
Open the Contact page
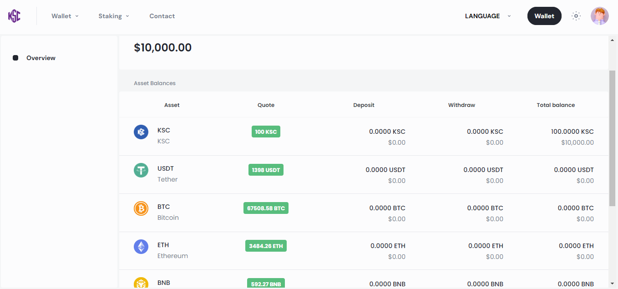(x=162, y=16)
